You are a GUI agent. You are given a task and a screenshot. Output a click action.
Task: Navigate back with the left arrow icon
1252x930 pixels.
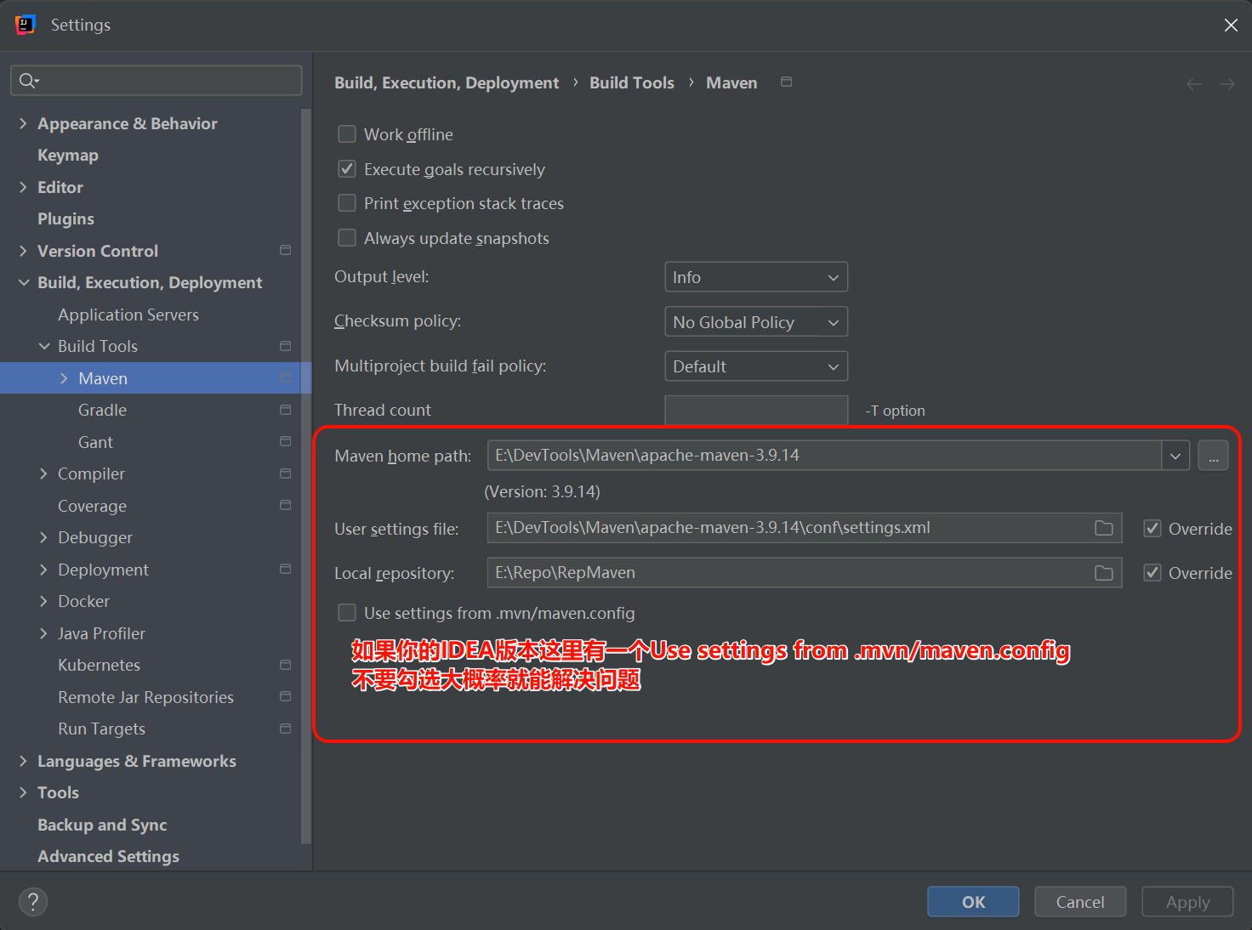[x=1194, y=84]
